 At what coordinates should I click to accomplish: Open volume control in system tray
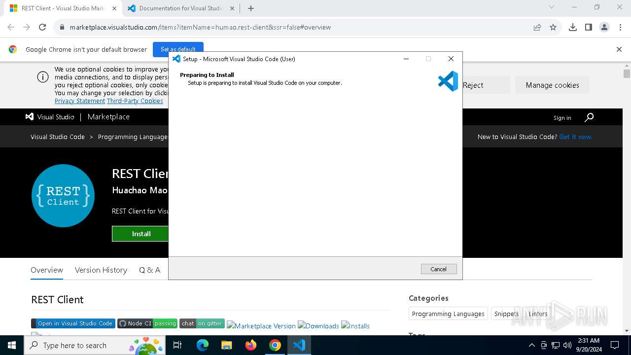tap(567, 345)
